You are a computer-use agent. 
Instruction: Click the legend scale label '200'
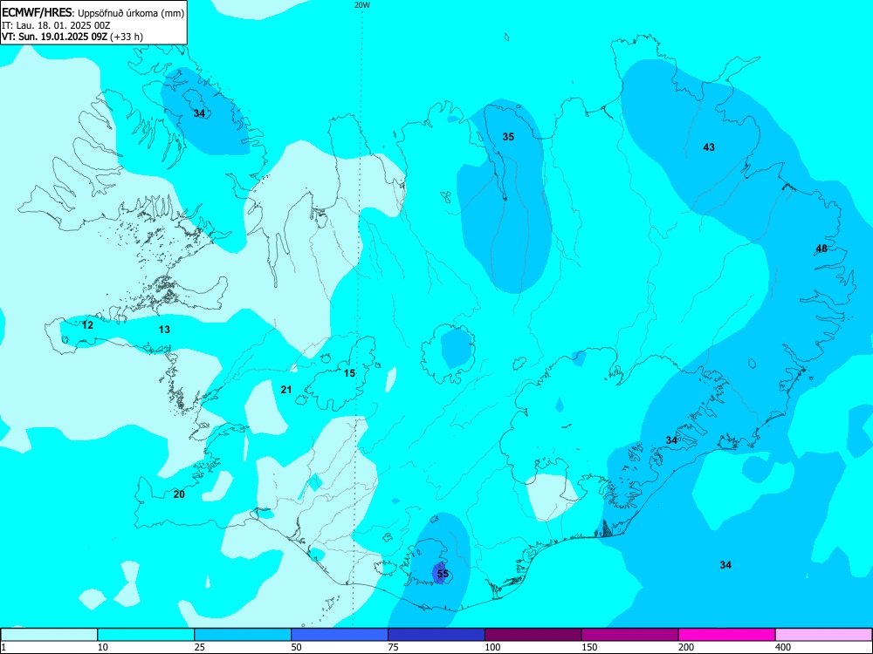(x=686, y=647)
